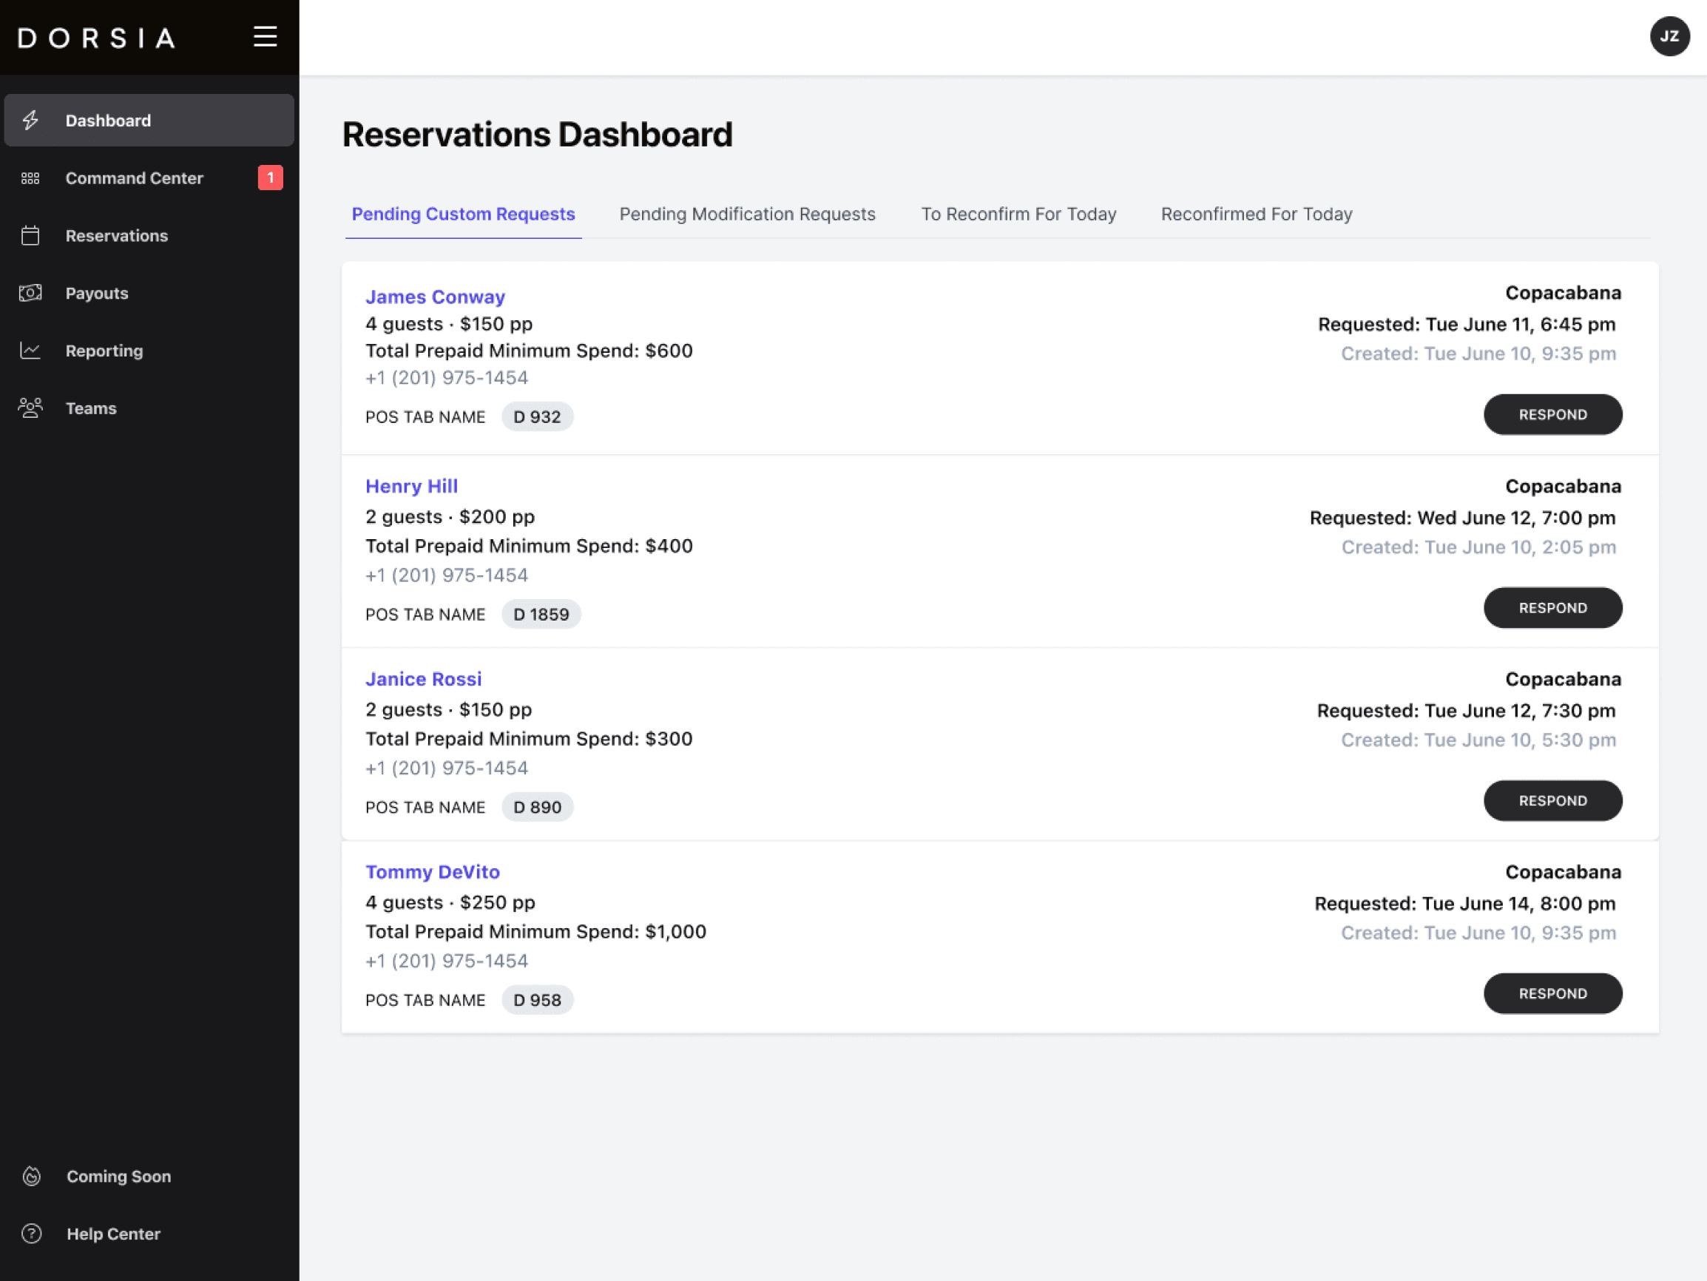Open the JZ user avatar menu

click(1669, 36)
